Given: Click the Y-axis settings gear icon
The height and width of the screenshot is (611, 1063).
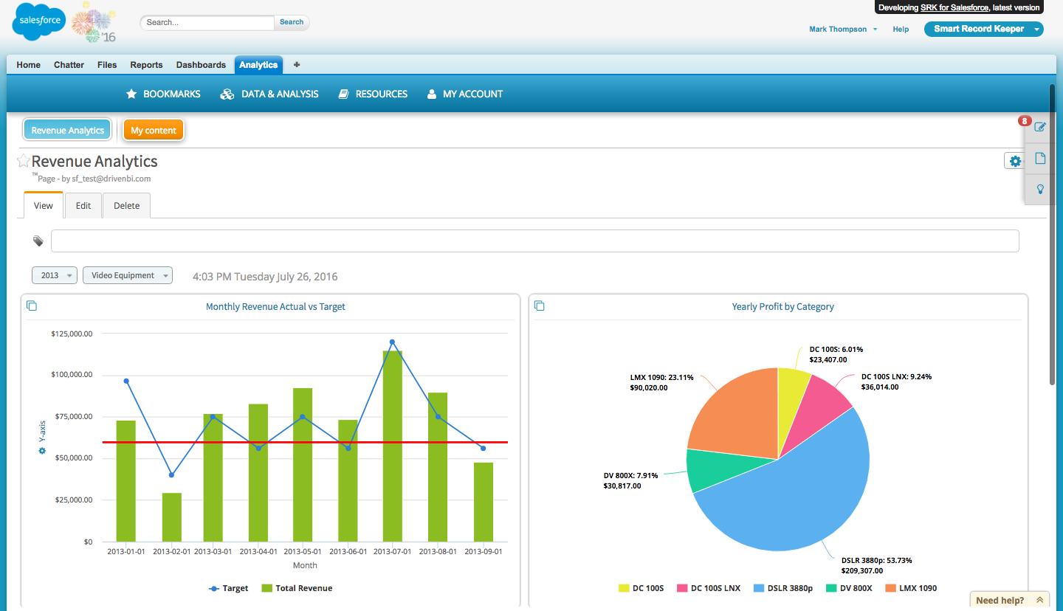Looking at the screenshot, I should pos(42,450).
